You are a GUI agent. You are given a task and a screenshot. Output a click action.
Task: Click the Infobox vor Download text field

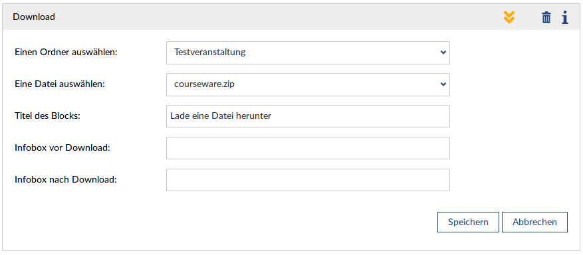tap(308, 148)
